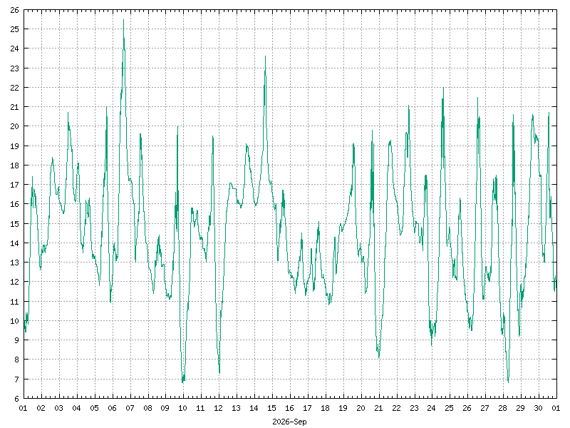The height and width of the screenshot is (428, 570).
Task: Click the y-axis label '10'
Action: click(x=14, y=321)
